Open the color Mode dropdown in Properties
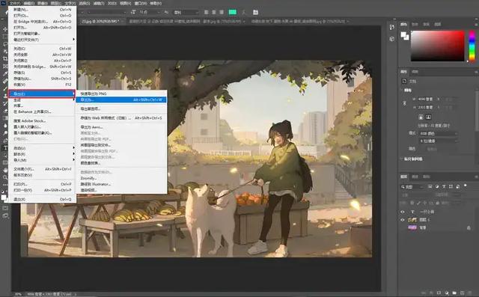The image size is (479, 297). pyautogui.click(x=439, y=134)
